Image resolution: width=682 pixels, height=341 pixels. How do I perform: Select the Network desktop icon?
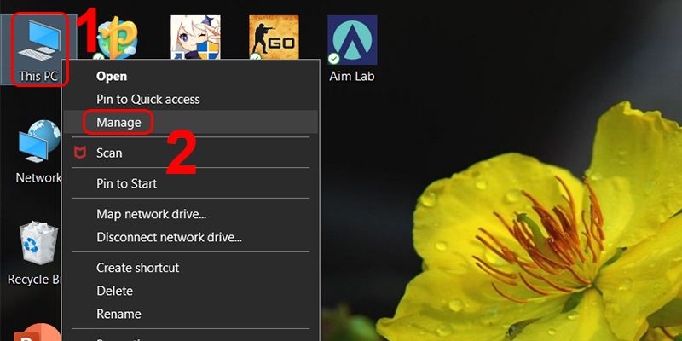click(x=39, y=145)
